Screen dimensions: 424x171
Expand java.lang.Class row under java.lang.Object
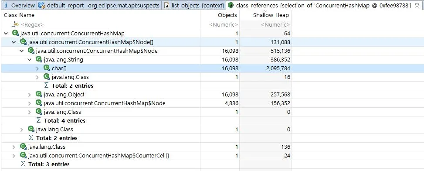click(30, 112)
